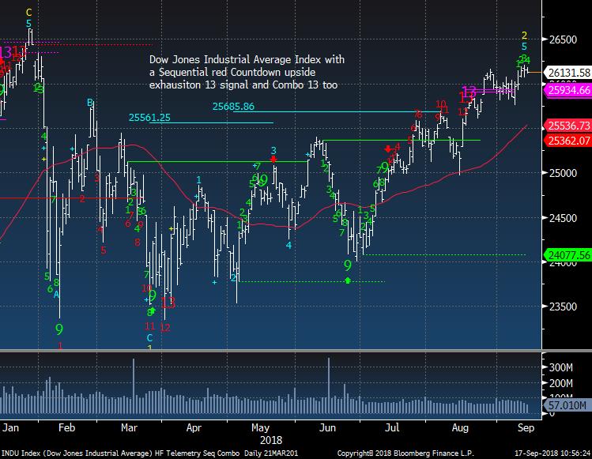Click the large green 9 marker at June's low
The width and height of the screenshot is (592, 459).
[347, 265]
